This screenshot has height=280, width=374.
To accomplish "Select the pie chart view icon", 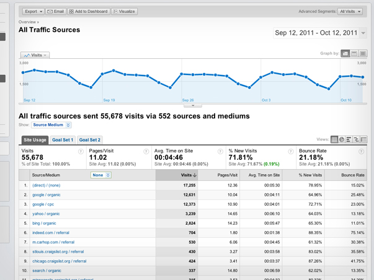I will pos(342,139).
